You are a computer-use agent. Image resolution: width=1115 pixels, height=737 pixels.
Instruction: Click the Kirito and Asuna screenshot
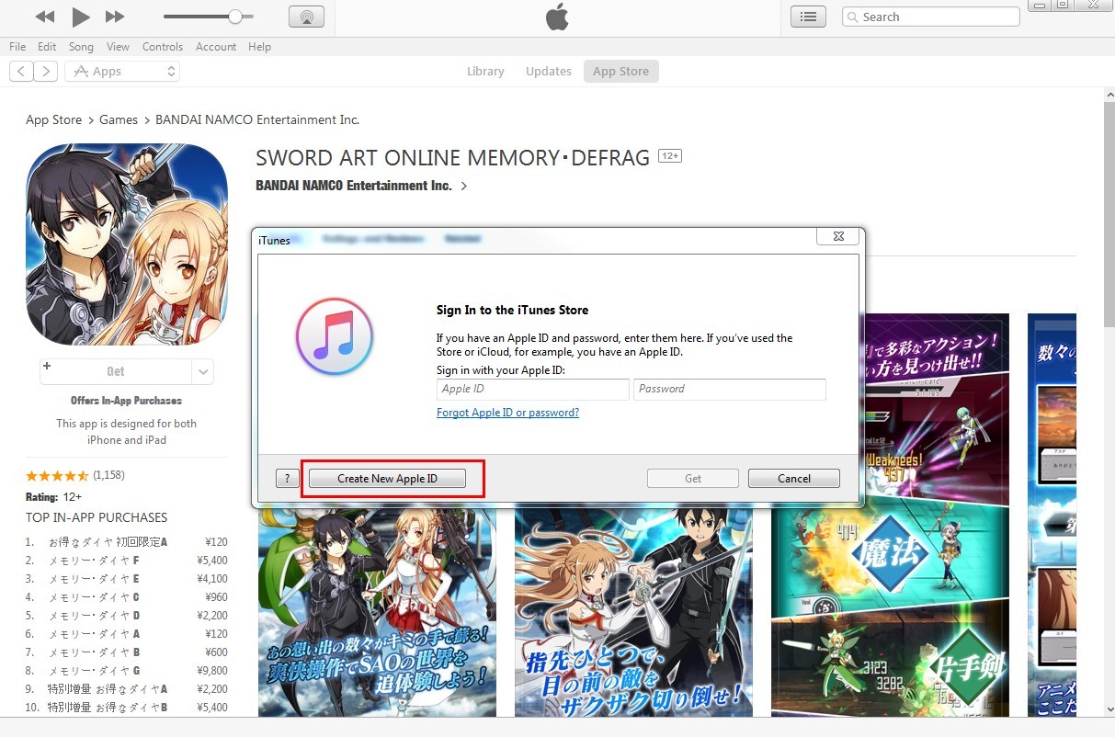pos(377,611)
